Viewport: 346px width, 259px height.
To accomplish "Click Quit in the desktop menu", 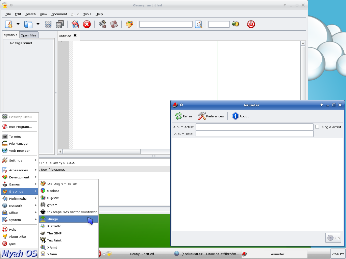I will pos(19,243).
